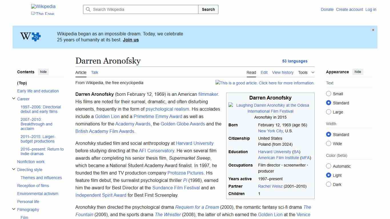
Task: Click inside the Search Wikipedia input field
Action: [x=140, y=9]
